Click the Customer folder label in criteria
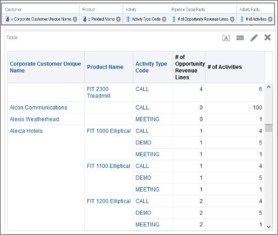The image size is (278, 235). [13, 10]
